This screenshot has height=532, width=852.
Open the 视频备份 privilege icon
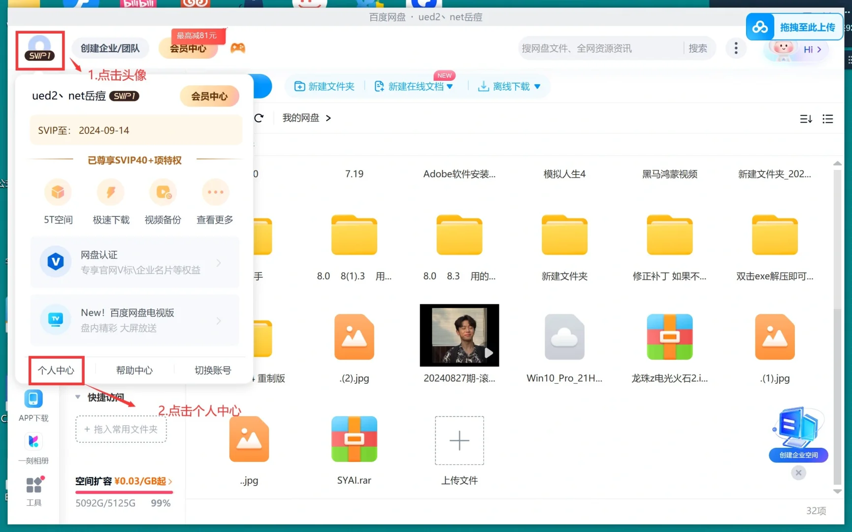[x=163, y=192]
